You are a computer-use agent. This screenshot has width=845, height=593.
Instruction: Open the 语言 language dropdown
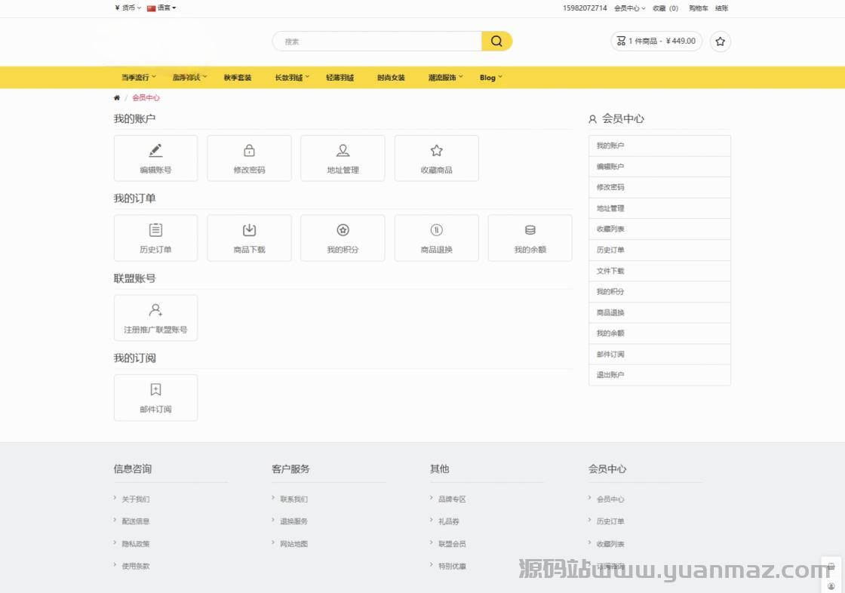(161, 8)
